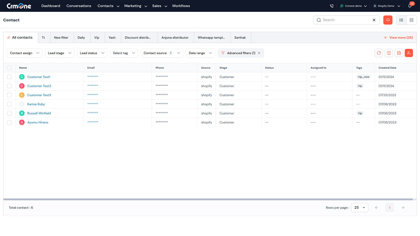Expand the Marketing menu

tap(136, 6)
